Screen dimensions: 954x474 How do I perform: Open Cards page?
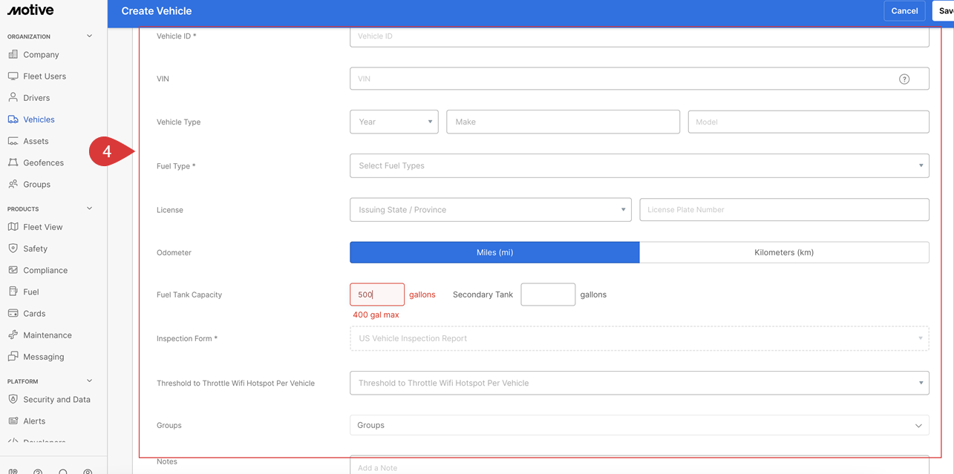click(x=34, y=314)
